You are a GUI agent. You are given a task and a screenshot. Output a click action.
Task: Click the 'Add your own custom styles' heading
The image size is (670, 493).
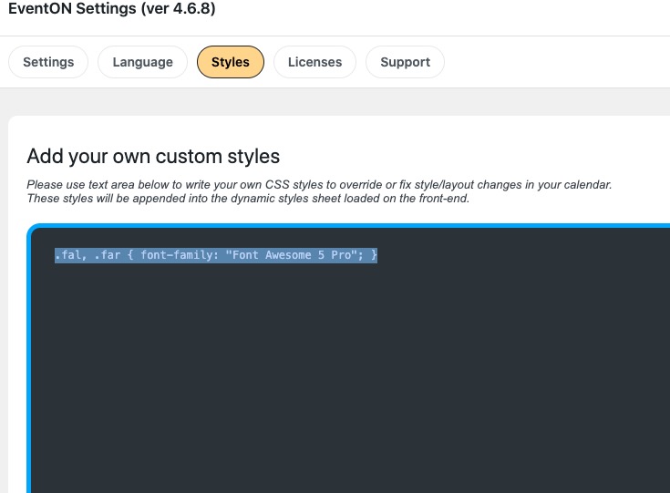click(x=153, y=157)
